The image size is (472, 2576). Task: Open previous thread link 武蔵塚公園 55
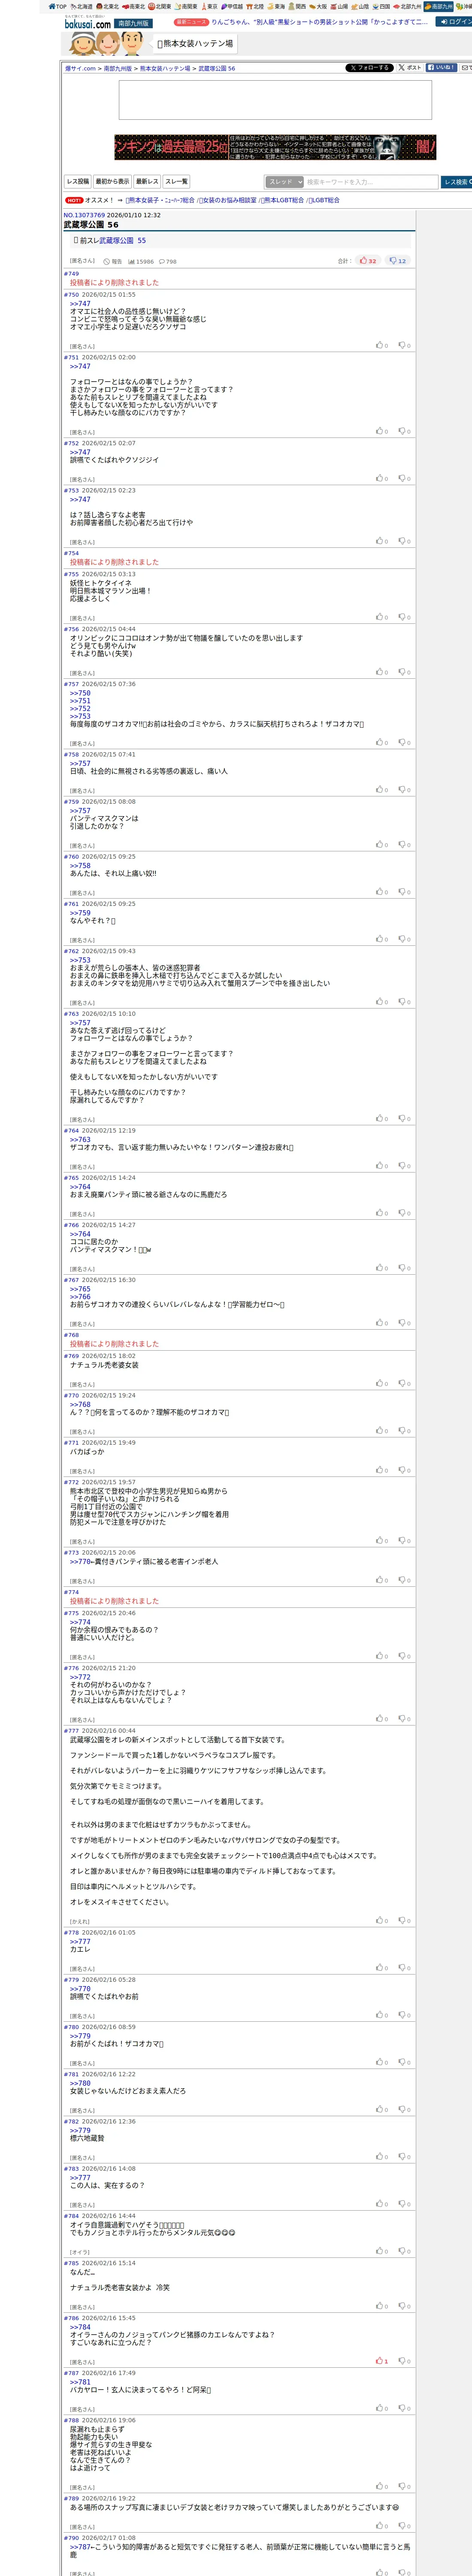coord(122,241)
